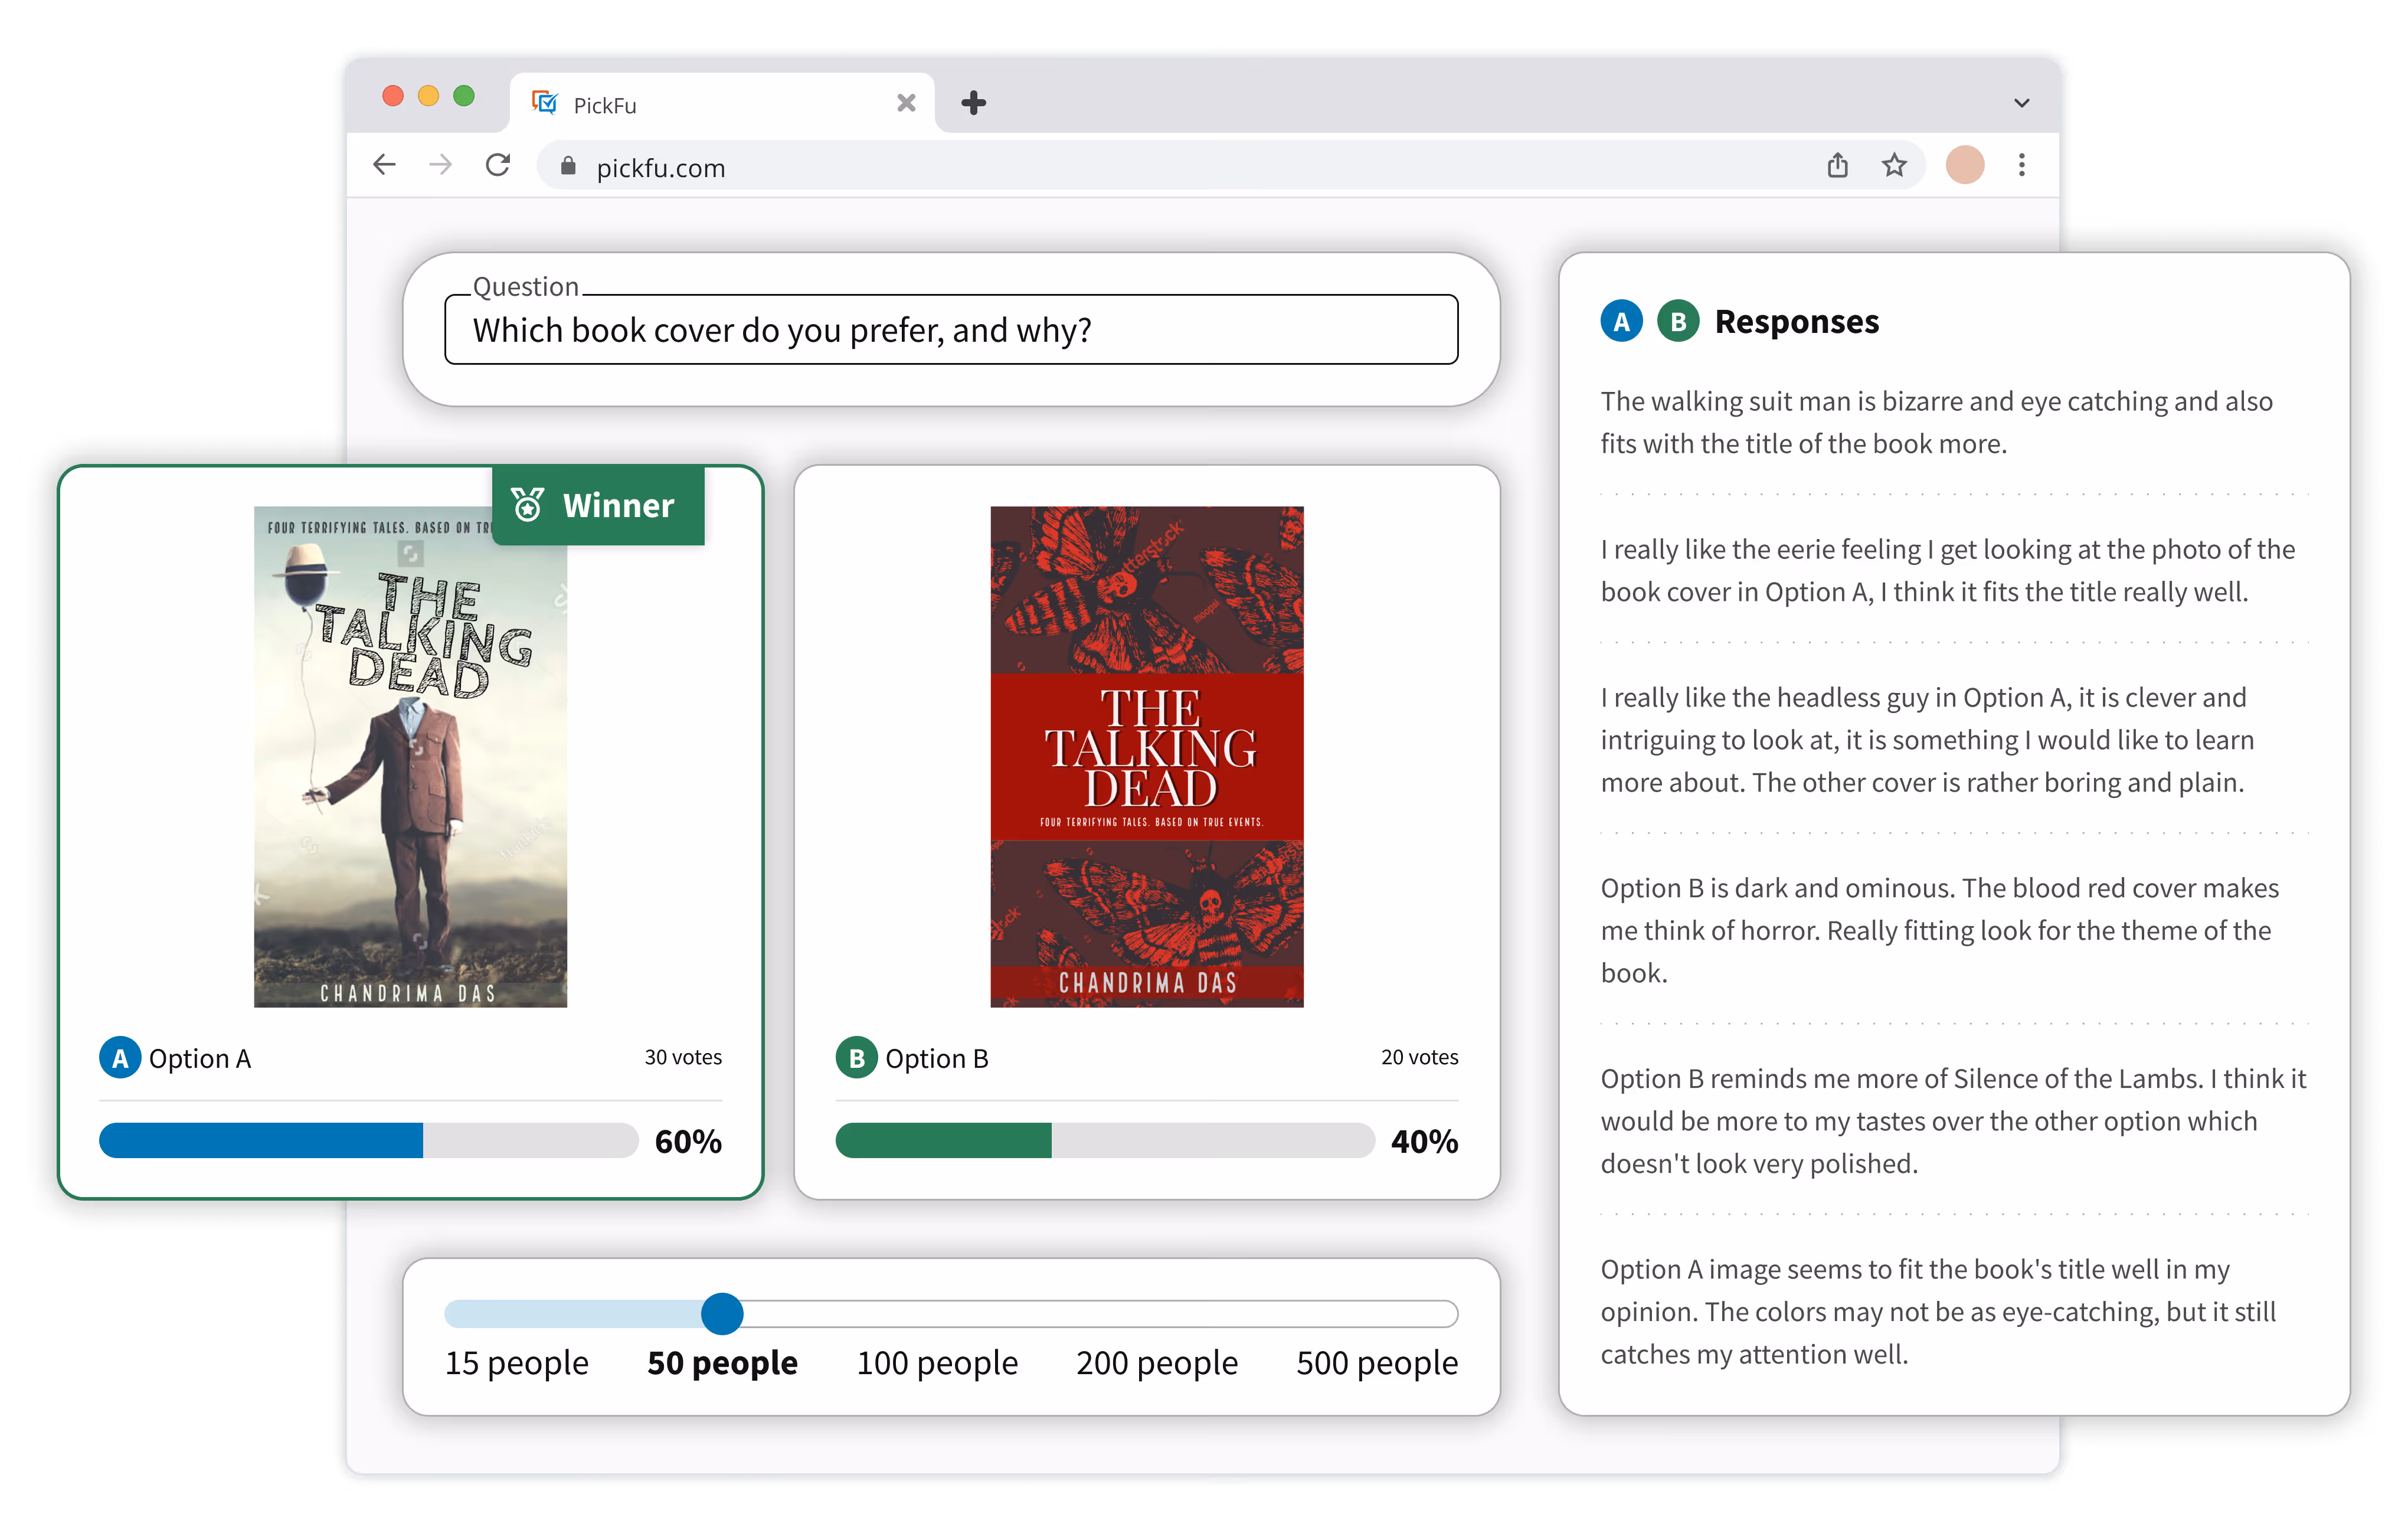Select the 100 people audience size
The width and height of the screenshot is (2408, 1530).
(937, 1362)
